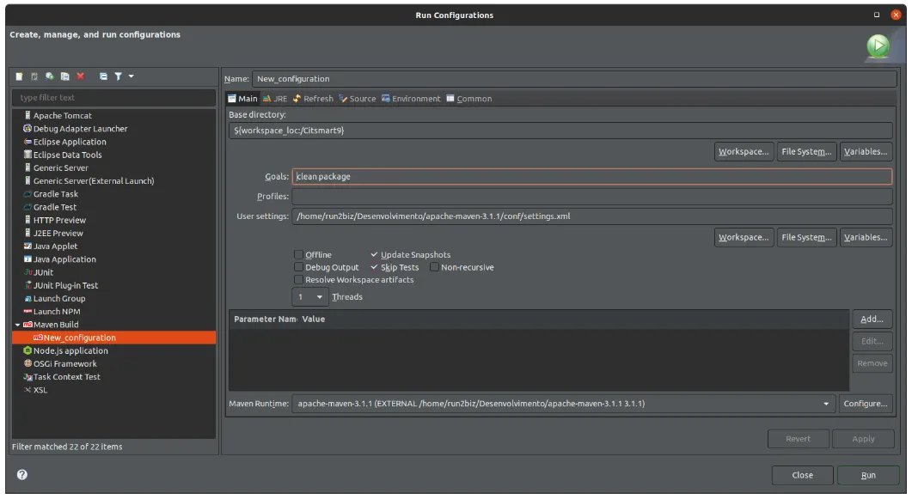Click the new launch prototype icon
This screenshot has width=912, height=499.
(34, 76)
